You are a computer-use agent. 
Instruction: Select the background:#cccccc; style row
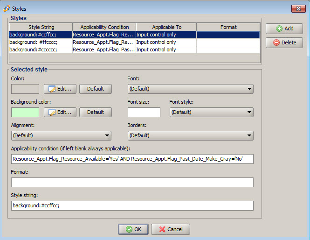[134, 49]
